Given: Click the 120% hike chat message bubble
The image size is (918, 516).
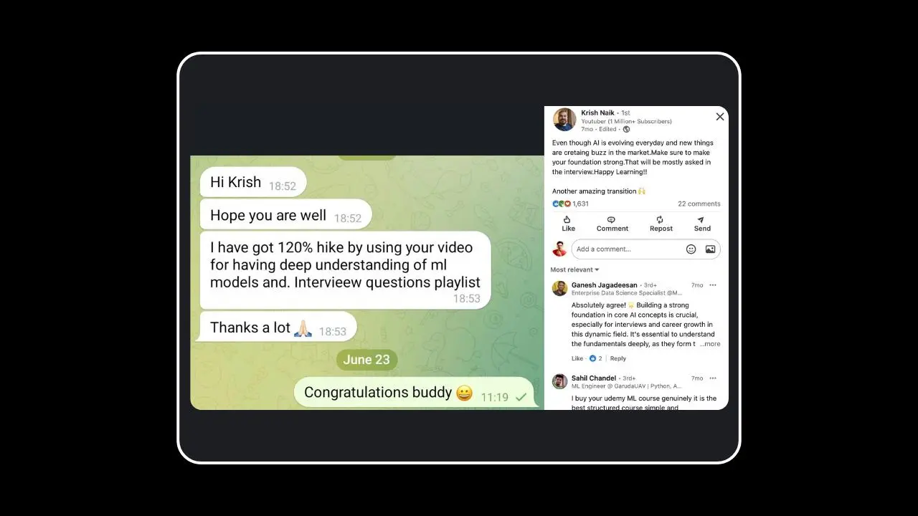Looking at the screenshot, I should (x=346, y=270).
